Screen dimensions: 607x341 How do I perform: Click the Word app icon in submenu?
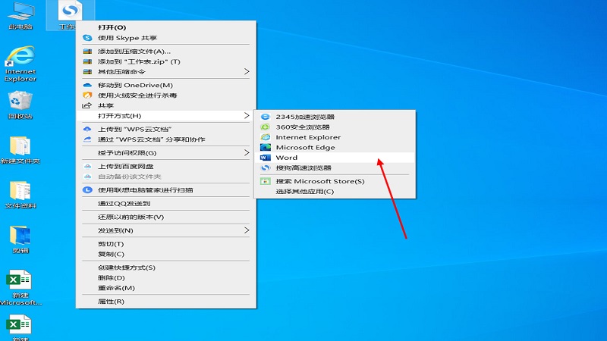pos(265,158)
